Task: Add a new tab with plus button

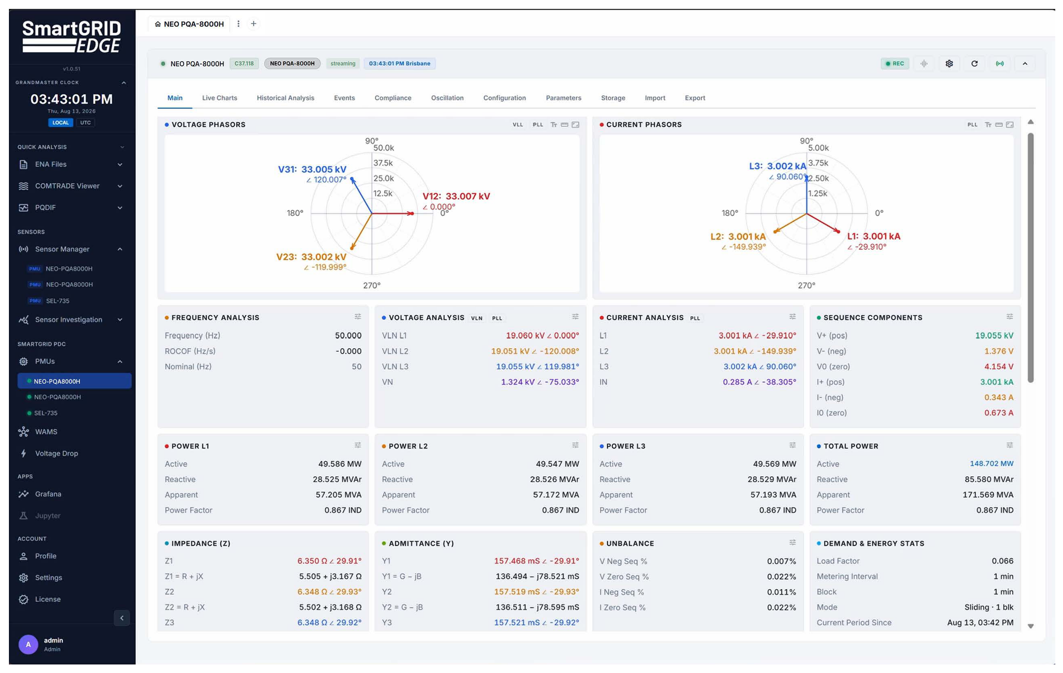Action: click(x=253, y=24)
